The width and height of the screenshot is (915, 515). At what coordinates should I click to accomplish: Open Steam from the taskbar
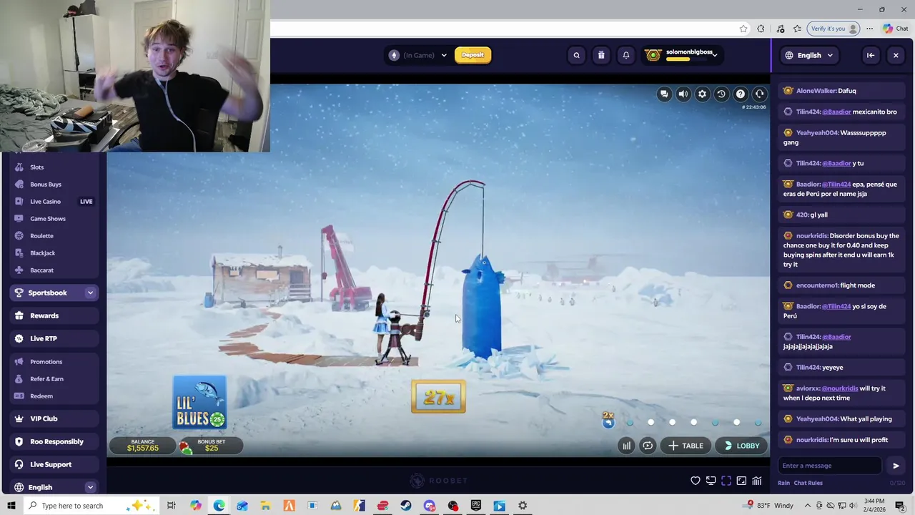(x=406, y=506)
